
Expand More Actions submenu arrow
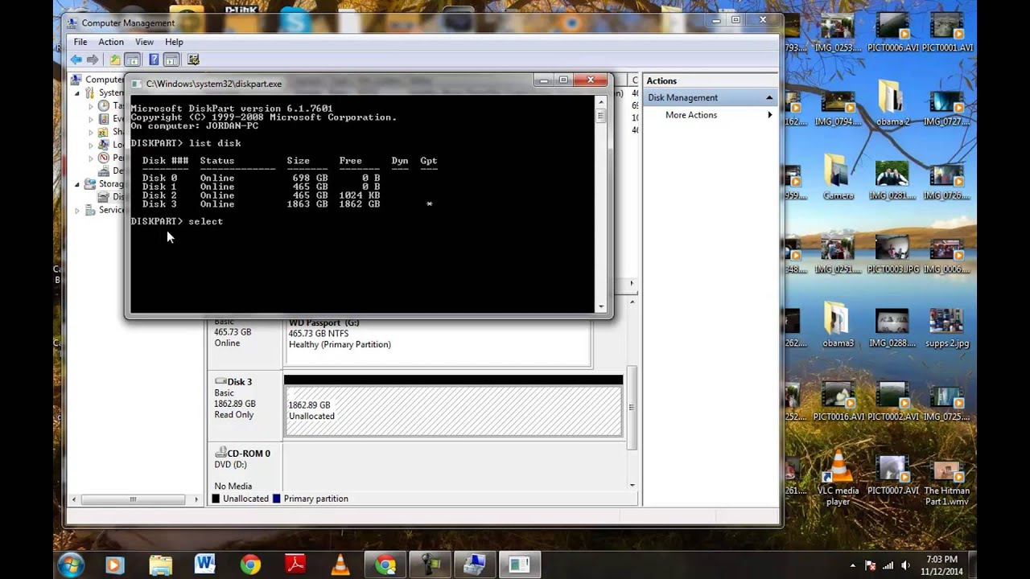point(769,115)
